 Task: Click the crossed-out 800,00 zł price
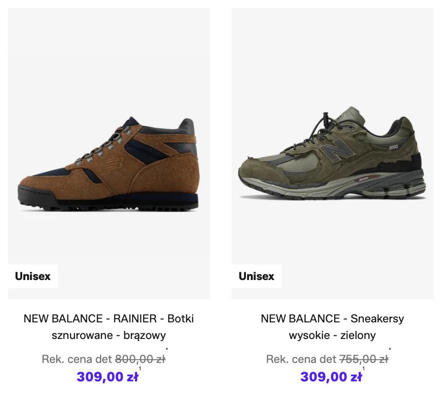pos(140,359)
